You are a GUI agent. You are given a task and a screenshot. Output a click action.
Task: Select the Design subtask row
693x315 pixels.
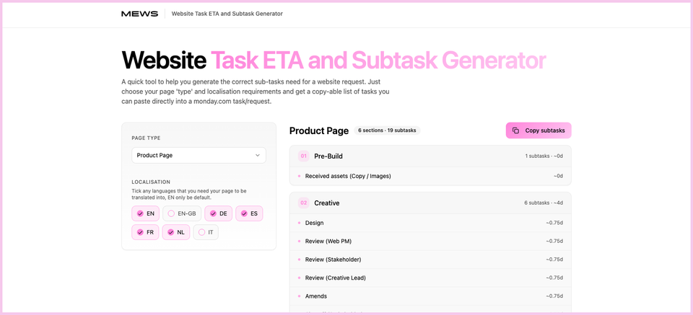click(430, 223)
